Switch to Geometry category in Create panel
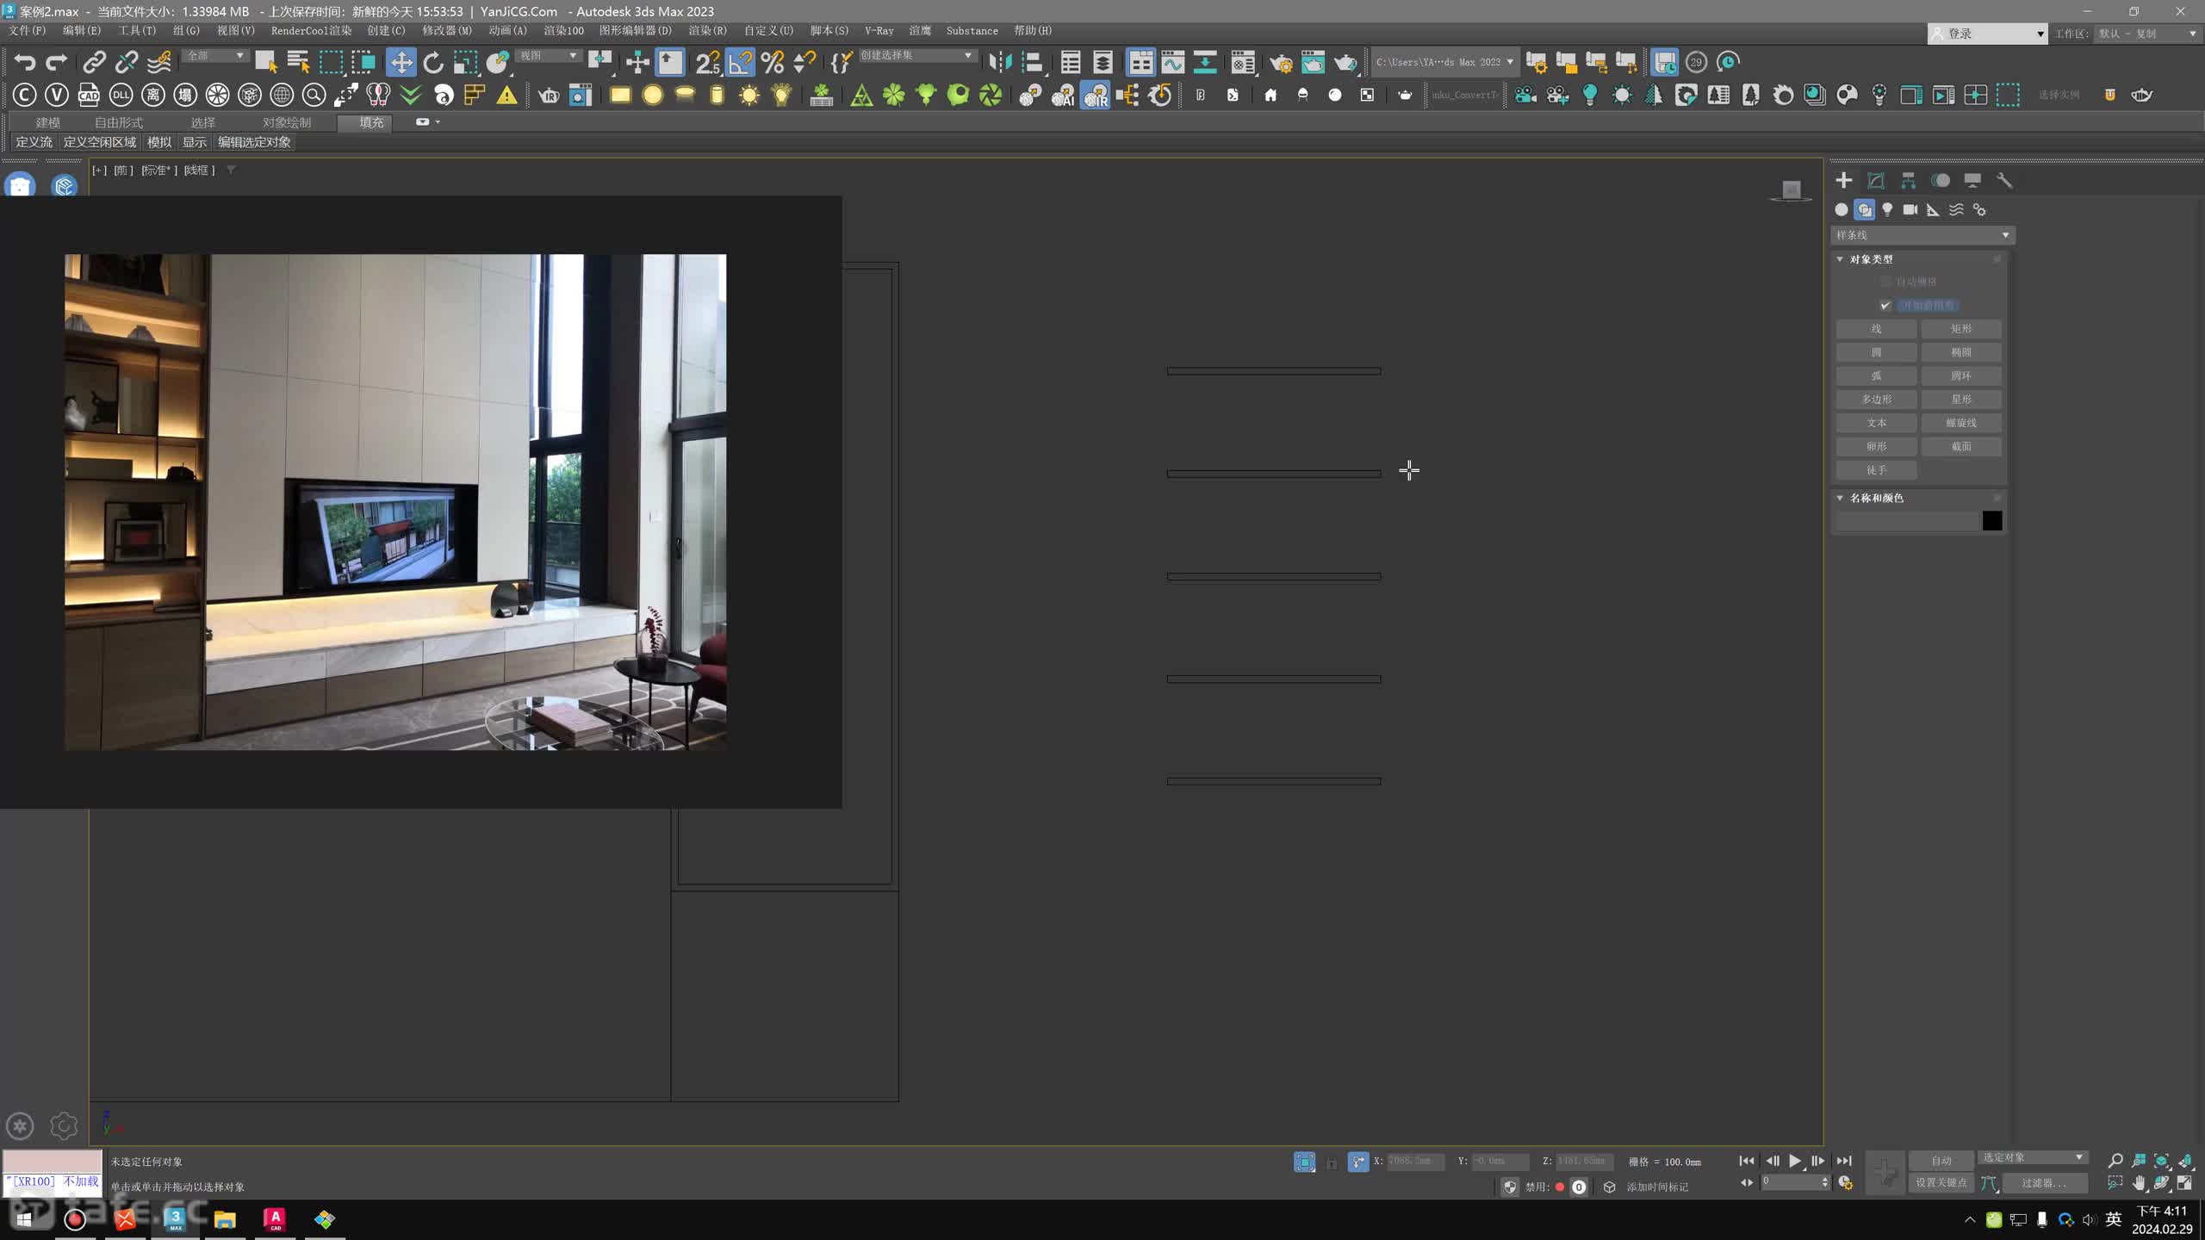This screenshot has height=1240, width=2205. point(1842,209)
